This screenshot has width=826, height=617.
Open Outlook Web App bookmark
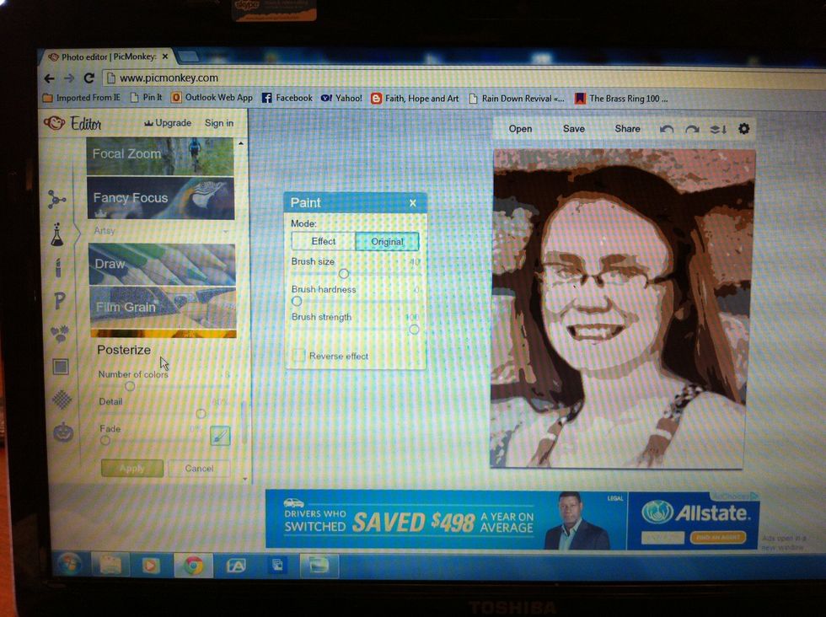coord(212,98)
